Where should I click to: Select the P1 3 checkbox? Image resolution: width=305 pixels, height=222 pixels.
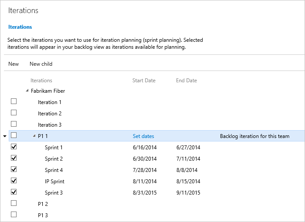point(14,214)
